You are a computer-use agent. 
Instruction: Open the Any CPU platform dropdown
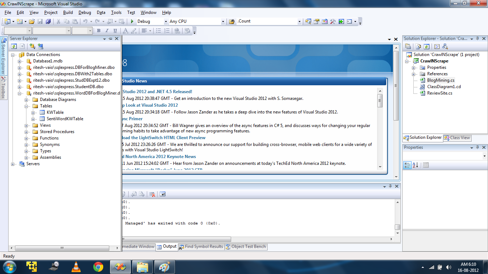pyautogui.click(x=223, y=21)
